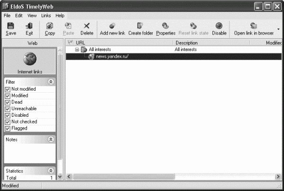Viewport: 284px width, 191px height.
Task: Select the Internet links button
Action: pos(30,61)
